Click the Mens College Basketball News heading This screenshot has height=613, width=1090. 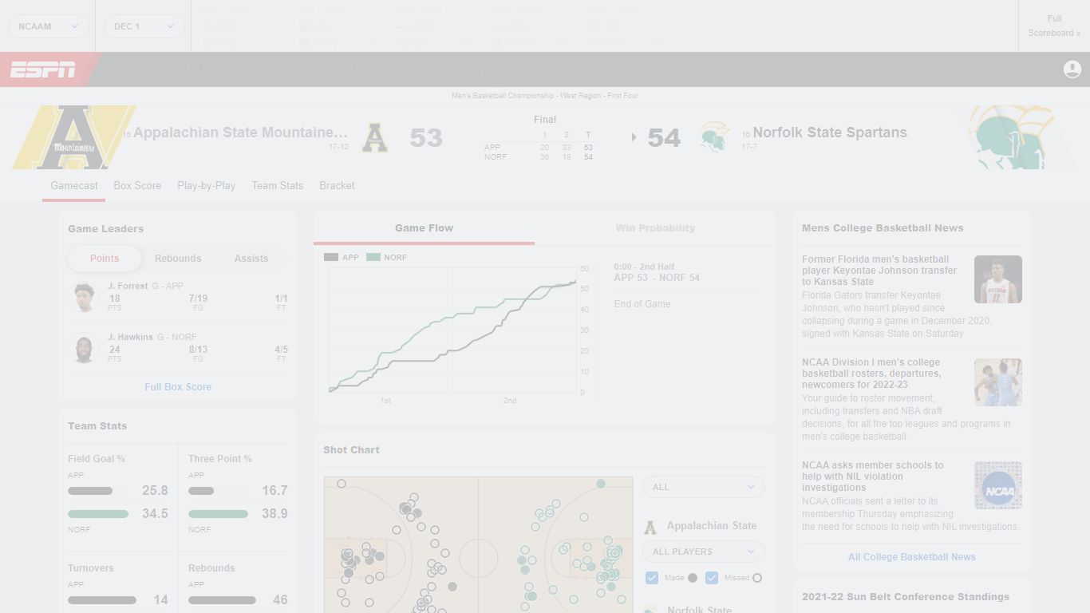pos(883,228)
